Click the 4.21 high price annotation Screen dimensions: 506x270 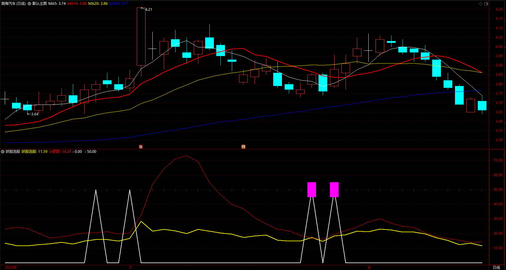148,10
